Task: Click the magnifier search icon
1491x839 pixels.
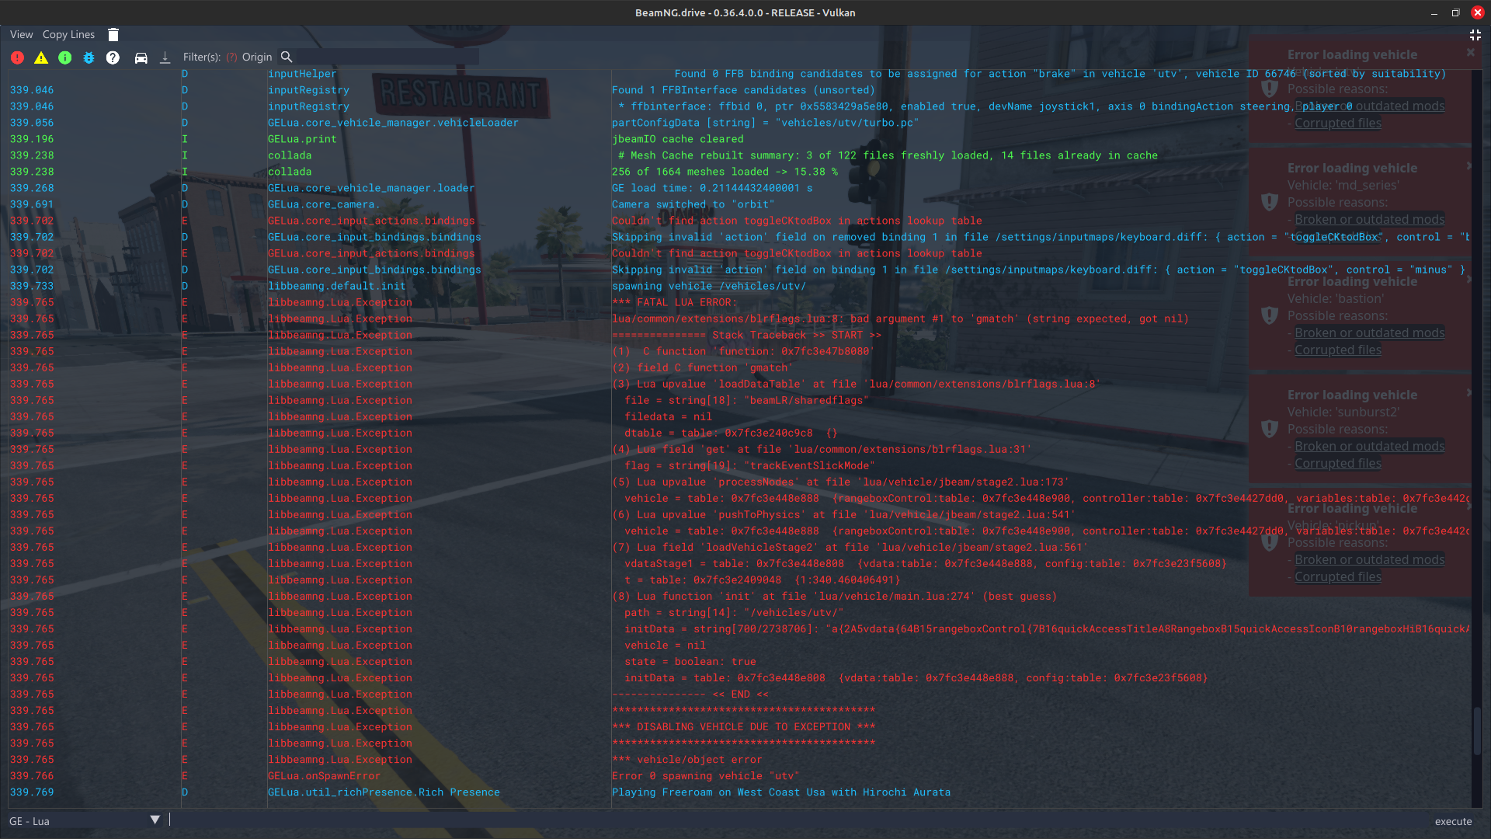Action: [x=287, y=57]
